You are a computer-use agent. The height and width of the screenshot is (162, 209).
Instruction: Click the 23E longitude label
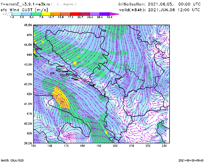tap(164, 146)
